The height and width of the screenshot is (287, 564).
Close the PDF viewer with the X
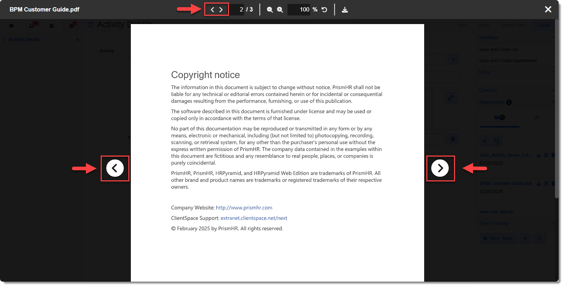point(548,9)
